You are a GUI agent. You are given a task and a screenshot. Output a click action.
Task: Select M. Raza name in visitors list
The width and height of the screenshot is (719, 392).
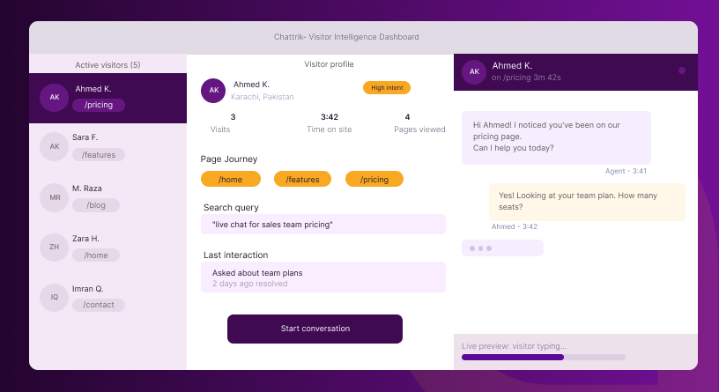[86, 189]
